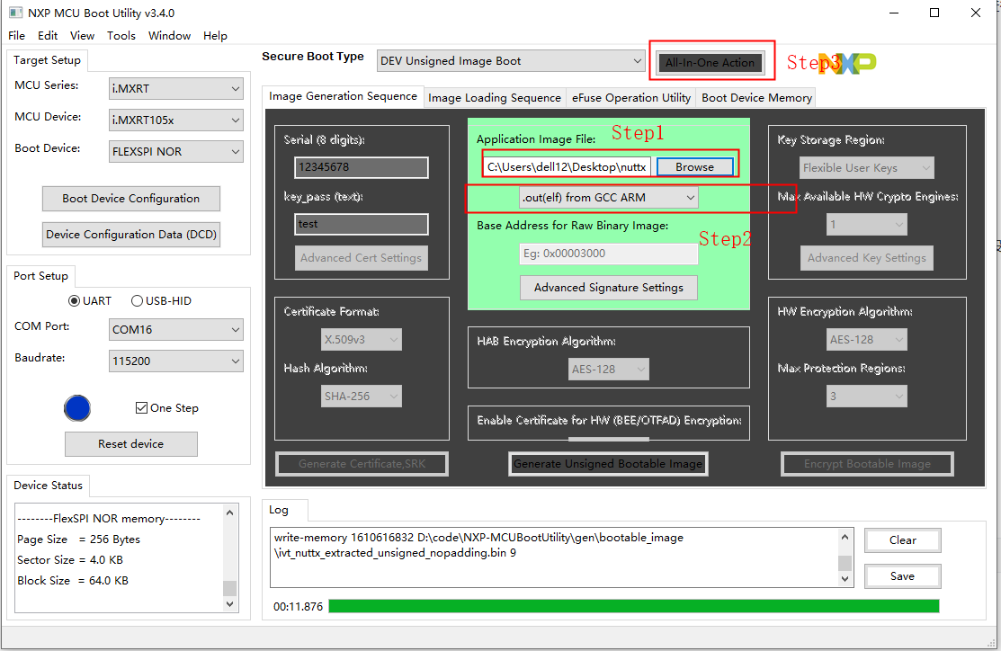Open the HAB Encryption Algorithm dropdown
Screen dimensions: 1001x651
pos(608,369)
